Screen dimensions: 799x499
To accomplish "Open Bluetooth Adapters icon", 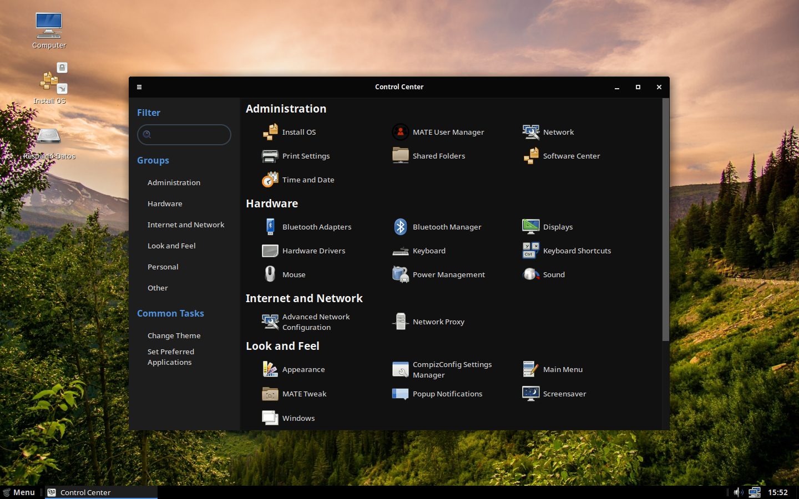I will (270, 227).
